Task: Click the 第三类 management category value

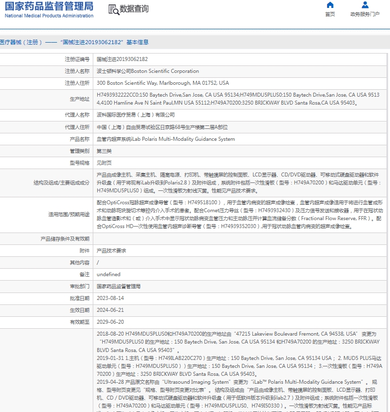Action: point(104,151)
